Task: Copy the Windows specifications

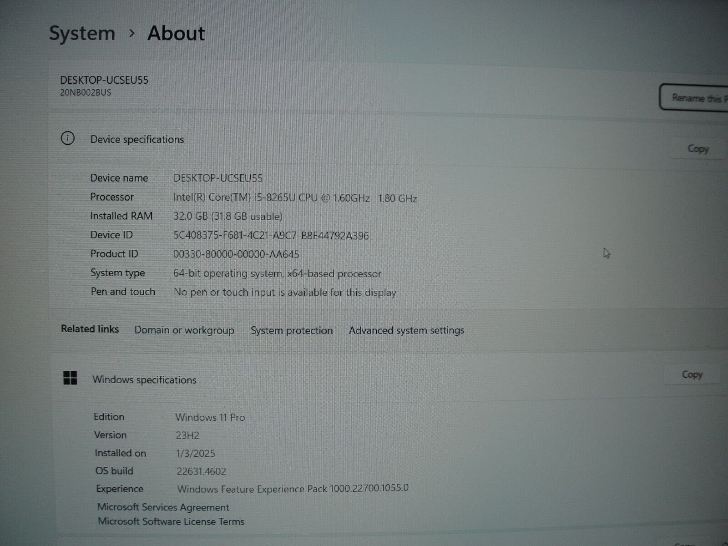Action: tap(692, 374)
